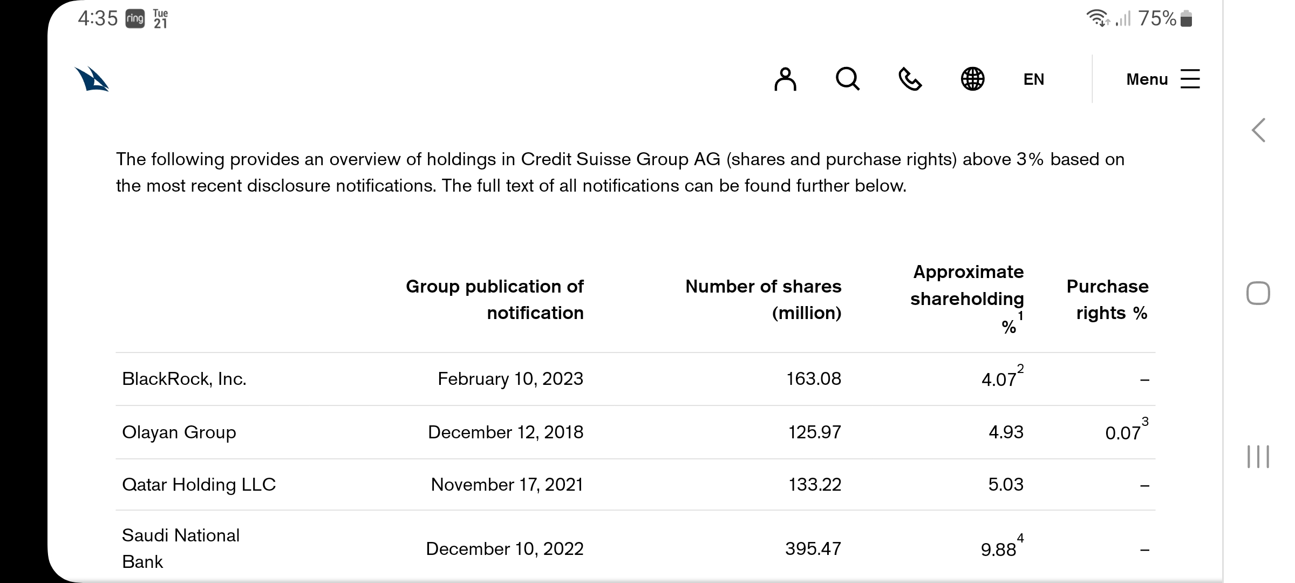
Task: Select the Qatar Holding LLC row name
Action: (x=199, y=485)
